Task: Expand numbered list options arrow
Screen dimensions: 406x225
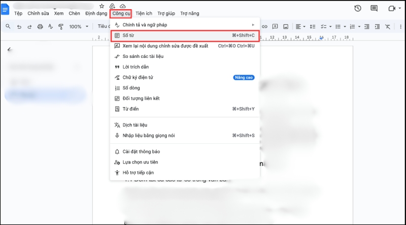Action: click(x=359, y=26)
